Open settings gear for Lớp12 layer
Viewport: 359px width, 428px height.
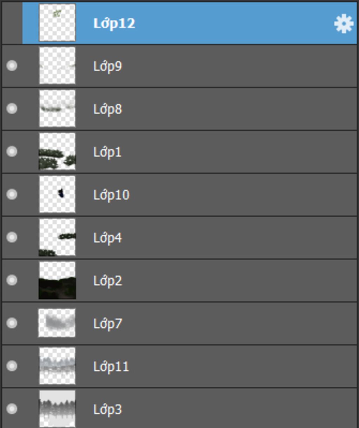click(x=343, y=24)
